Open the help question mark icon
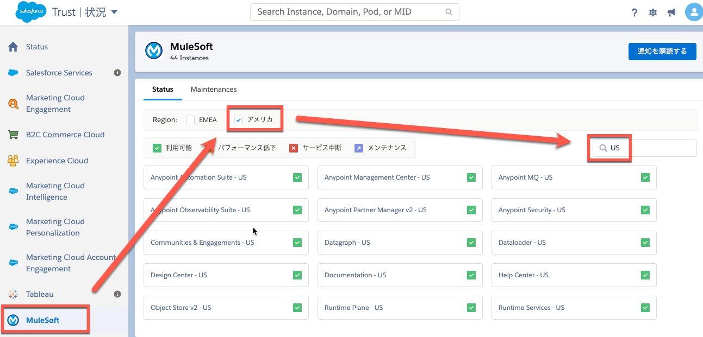 (634, 12)
